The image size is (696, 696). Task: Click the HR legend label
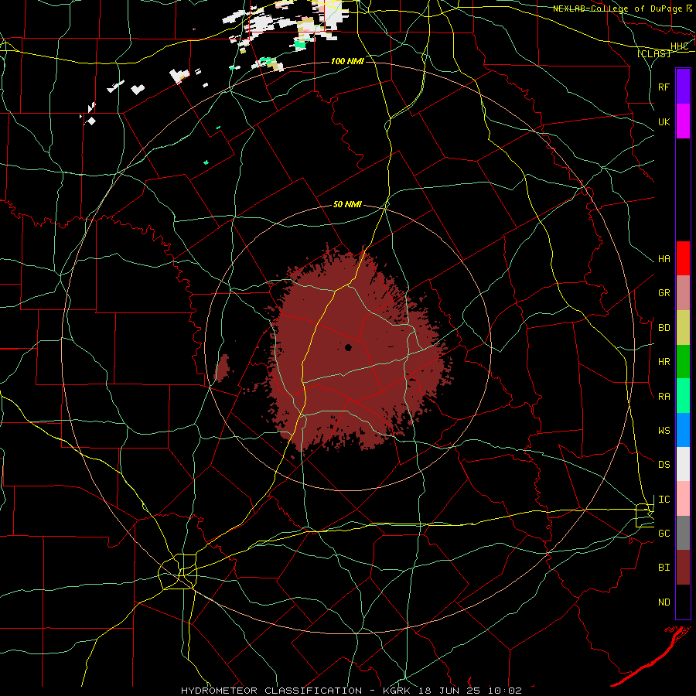pyautogui.click(x=664, y=362)
